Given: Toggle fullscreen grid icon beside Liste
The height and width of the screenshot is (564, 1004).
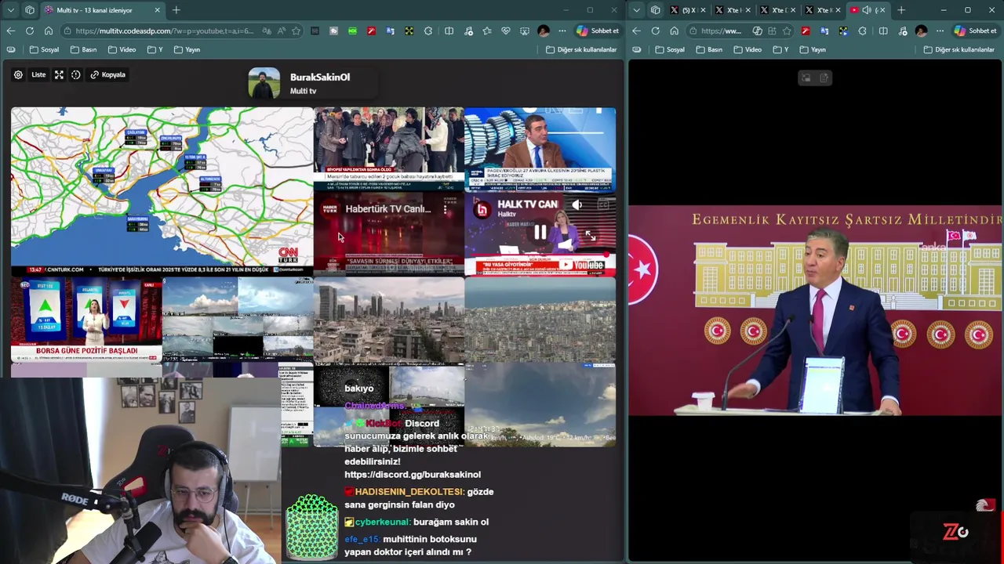Looking at the screenshot, I should pos(59,74).
